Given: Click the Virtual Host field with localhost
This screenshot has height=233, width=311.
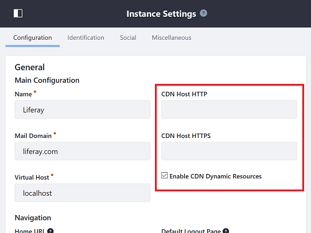Looking at the screenshot, I should (82, 193).
